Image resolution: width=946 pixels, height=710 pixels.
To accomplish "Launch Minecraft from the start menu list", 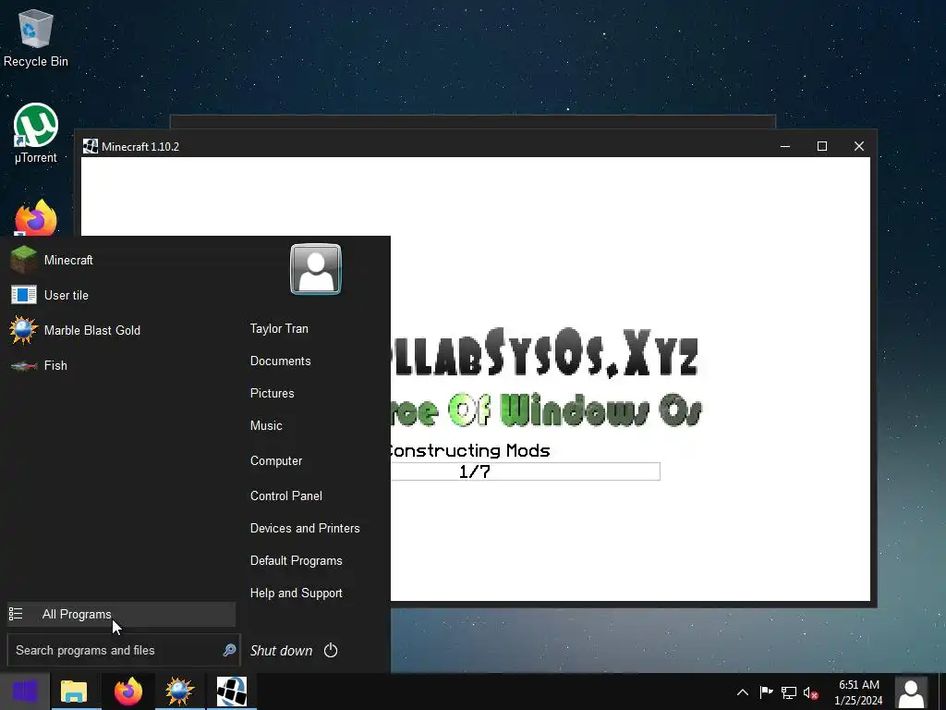I will tap(121, 260).
